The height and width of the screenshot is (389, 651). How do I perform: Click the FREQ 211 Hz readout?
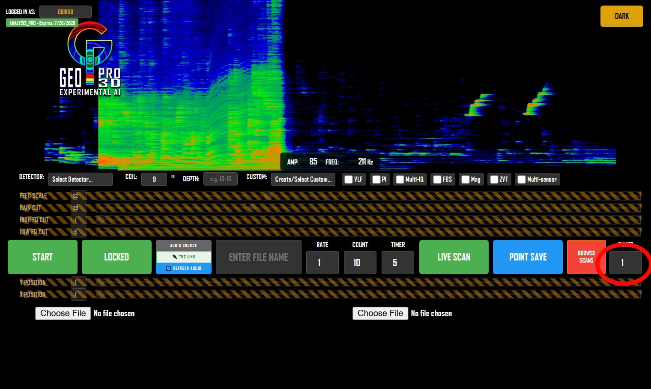click(x=365, y=162)
